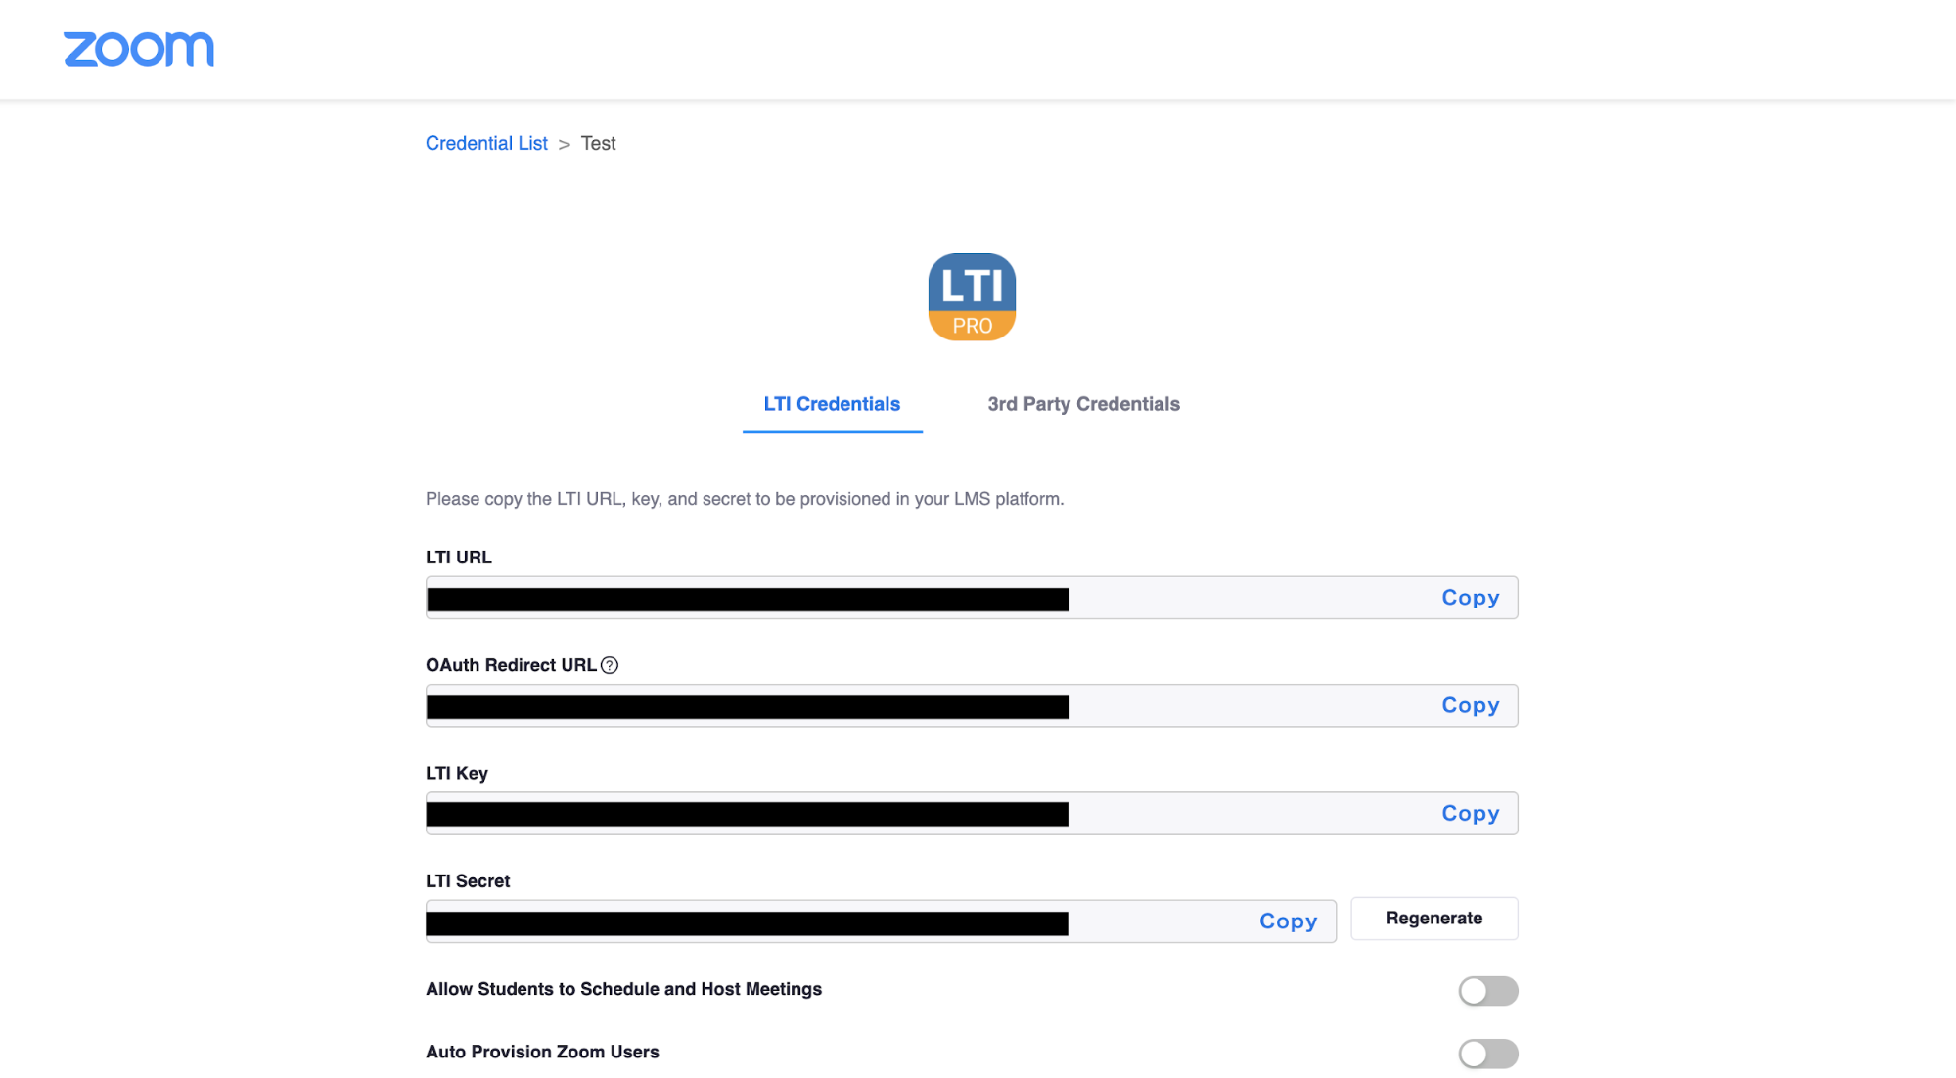1956x1078 pixels.
Task: Go back to Credential List
Action: point(486,143)
